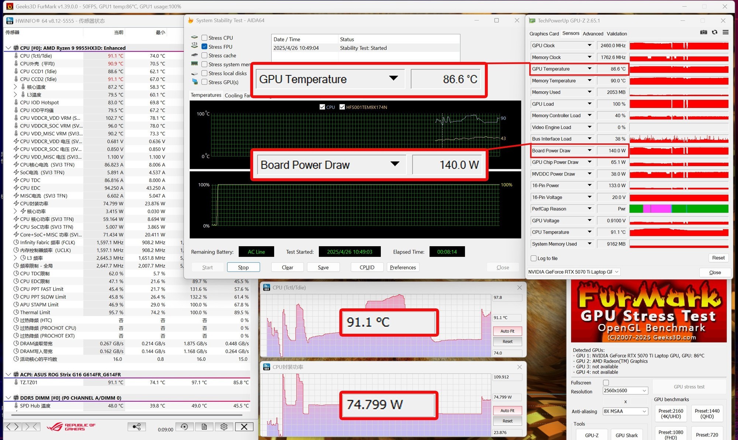
Task: Enable Log to file checkbox in GPU-Z
Action: 534,258
